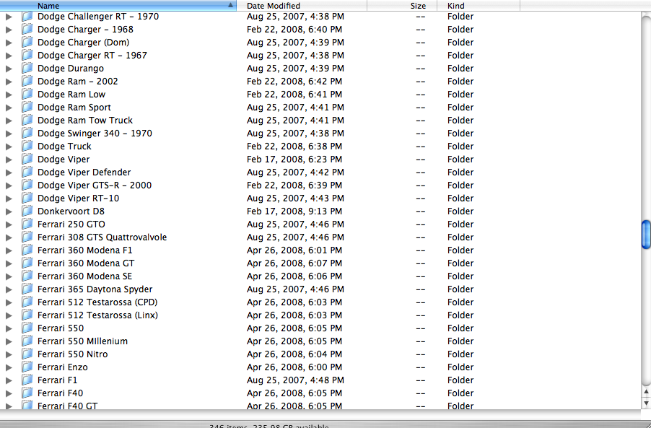
Task: Click the date "Feb 17, 2008, 9:13 PM"
Action: pyautogui.click(x=294, y=211)
